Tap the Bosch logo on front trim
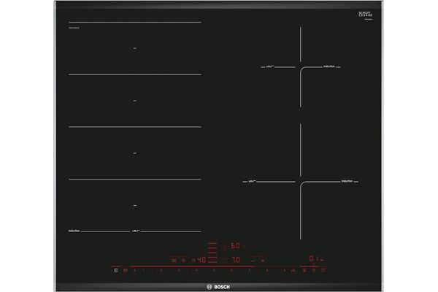This screenshot has height=292, width=438. (219, 283)
